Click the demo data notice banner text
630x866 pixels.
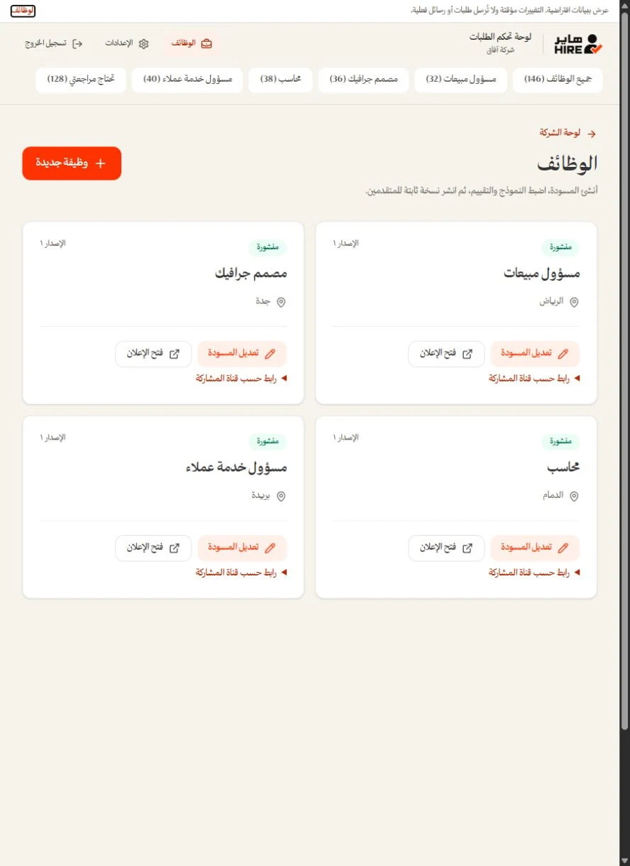[510, 11]
